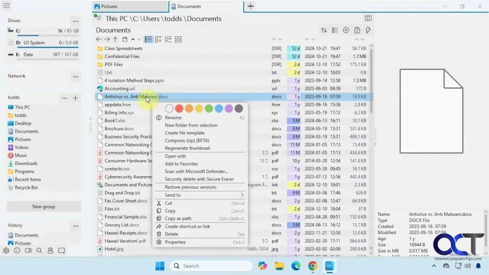
Task: Click the info icon in sidebar footer
Action: tap(17, 251)
